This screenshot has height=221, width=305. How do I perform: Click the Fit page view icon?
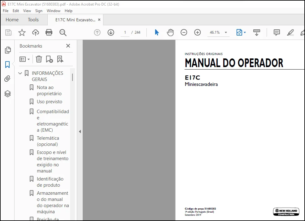click(239, 32)
